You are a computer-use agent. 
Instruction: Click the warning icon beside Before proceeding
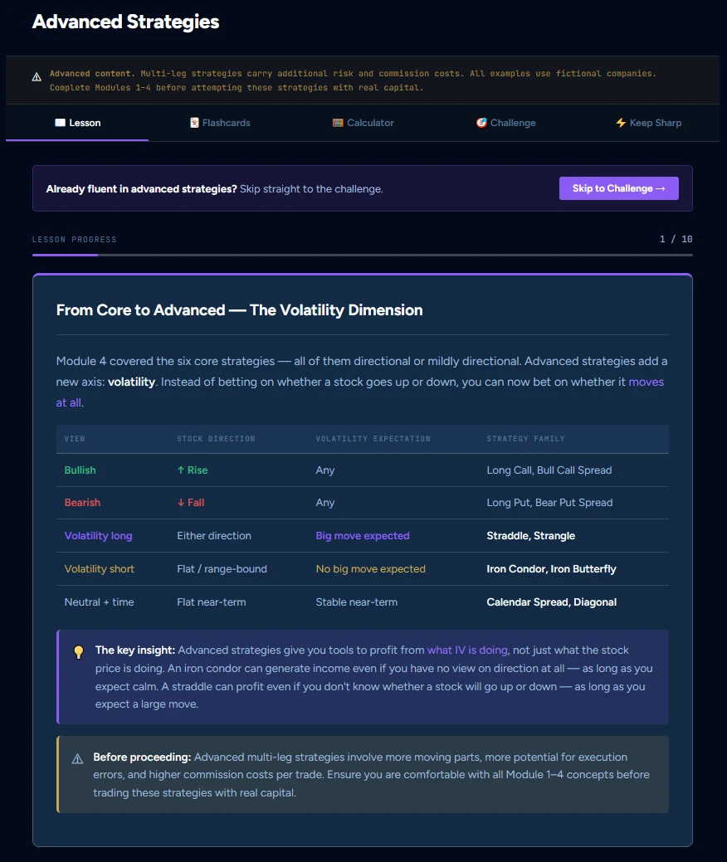point(77,759)
